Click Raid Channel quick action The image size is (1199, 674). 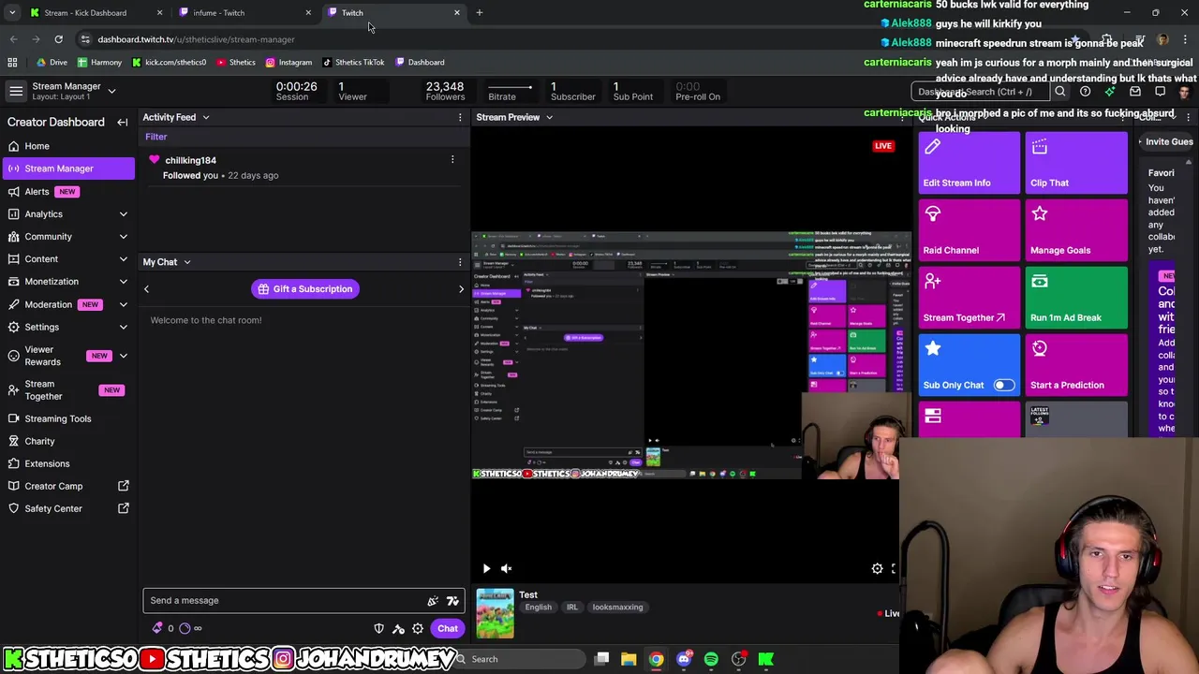970,230
